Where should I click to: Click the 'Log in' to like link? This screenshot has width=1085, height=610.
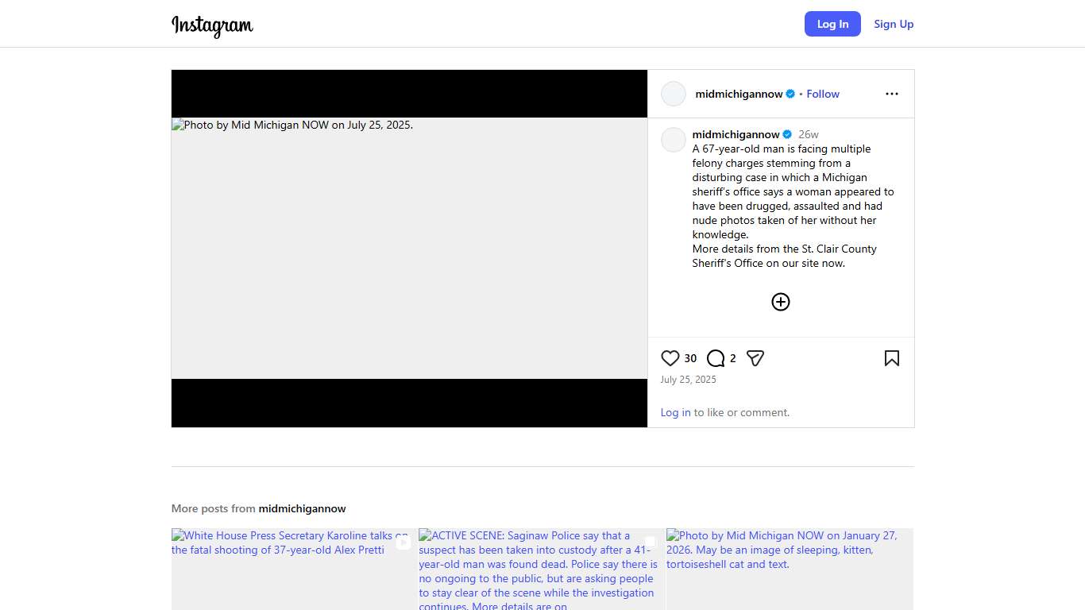tap(675, 412)
